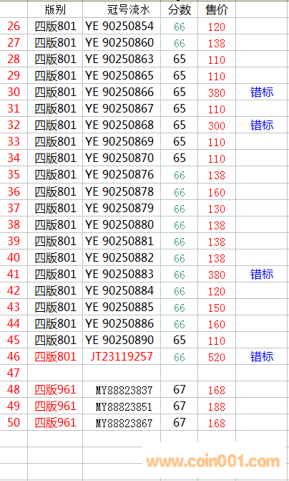289x481 pixels.
Task: Click serial YE 90250876
Action: [x=119, y=174]
